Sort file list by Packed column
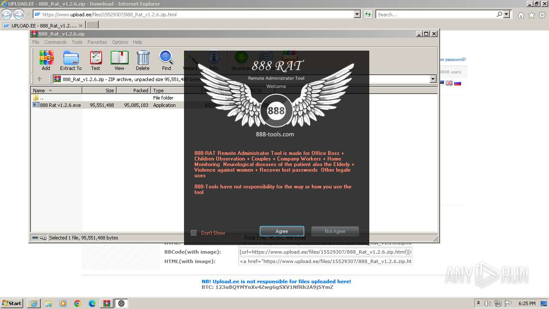Screen dimensions: 549x309 133,91
